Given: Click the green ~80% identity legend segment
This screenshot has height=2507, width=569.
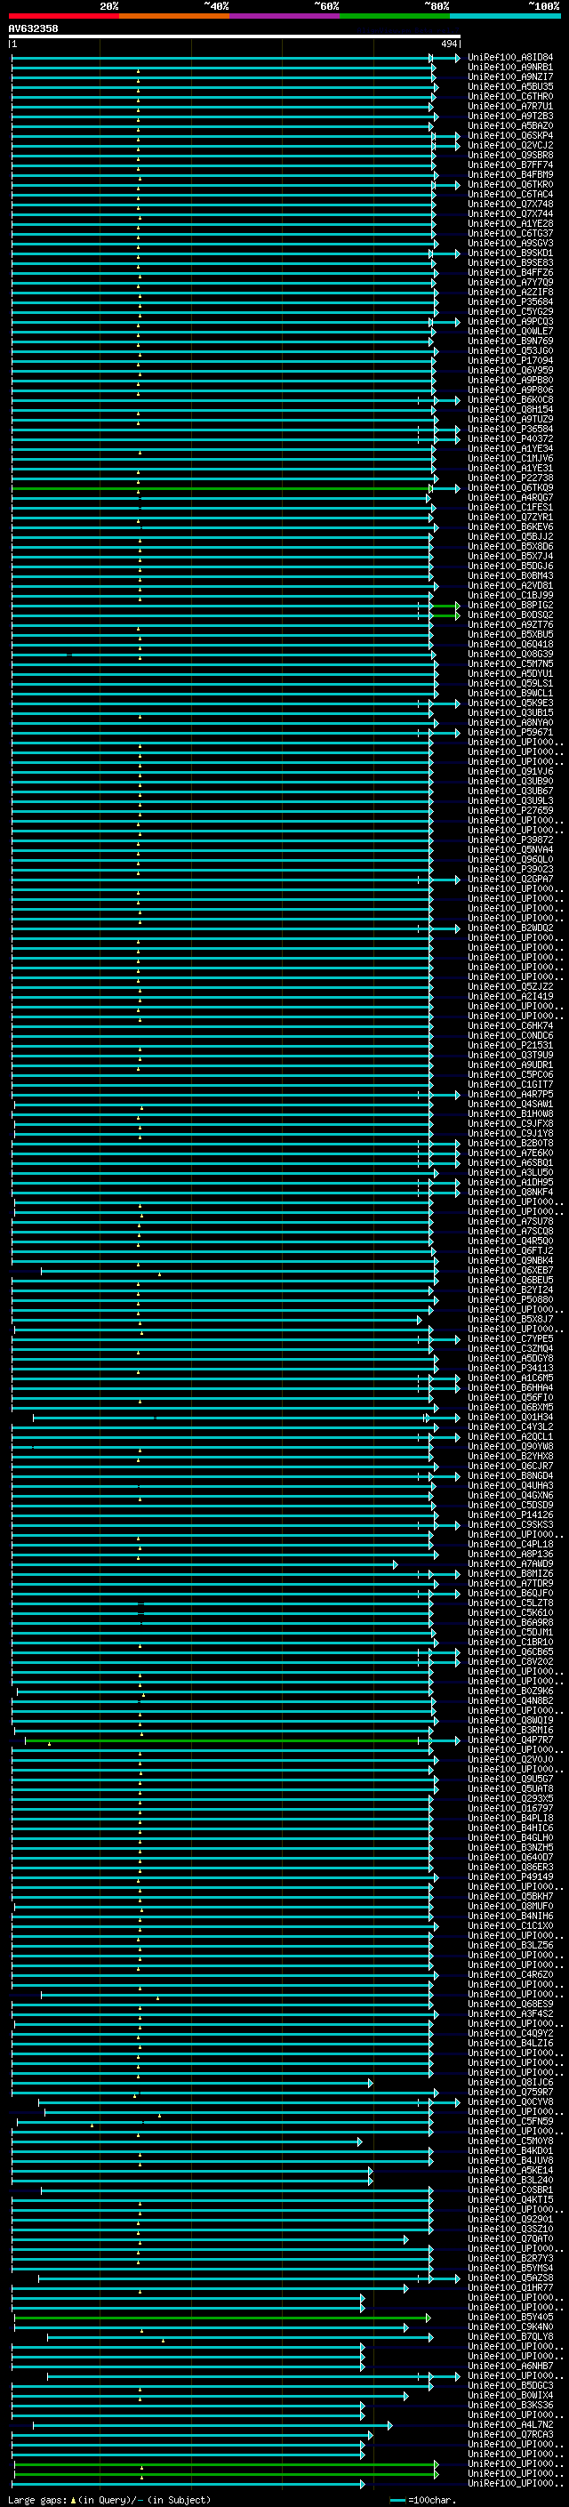Looking at the screenshot, I should [395, 17].
